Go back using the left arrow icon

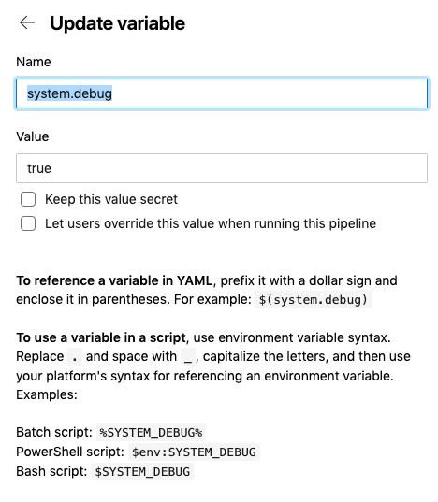coord(27,23)
